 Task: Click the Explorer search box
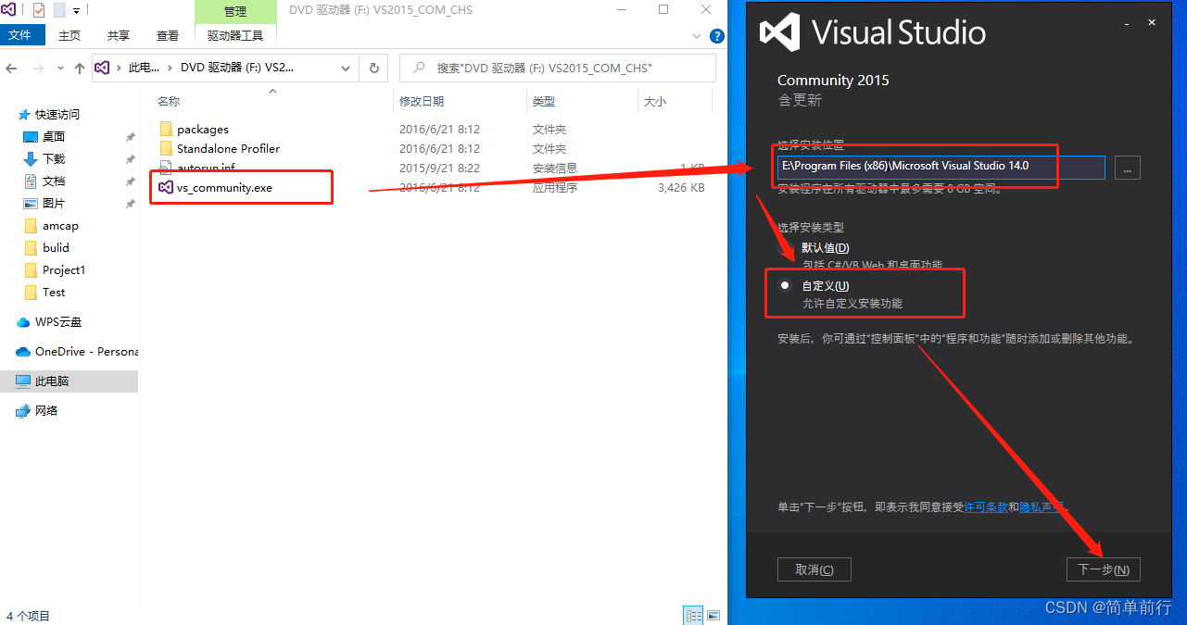(558, 69)
